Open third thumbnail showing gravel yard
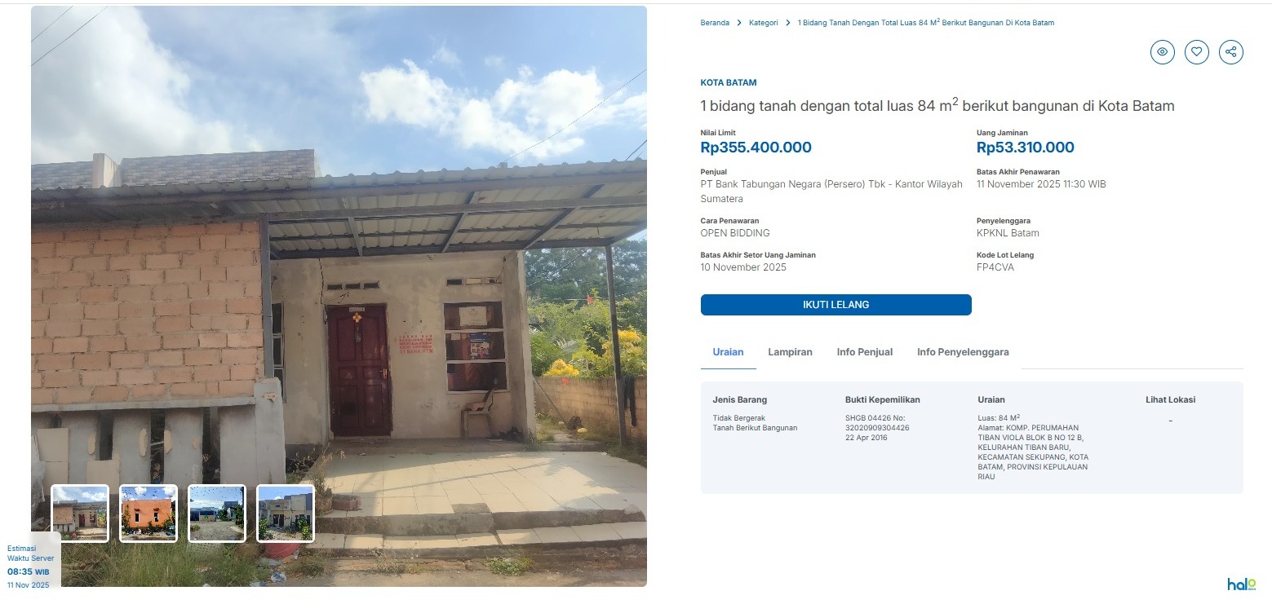1272x604 pixels. pos(217,514)
